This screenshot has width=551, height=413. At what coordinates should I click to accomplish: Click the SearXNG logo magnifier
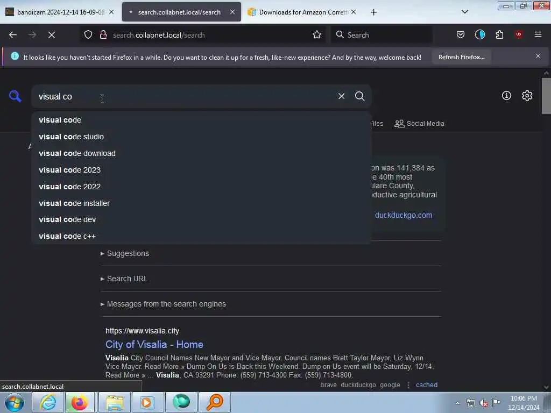15,96
